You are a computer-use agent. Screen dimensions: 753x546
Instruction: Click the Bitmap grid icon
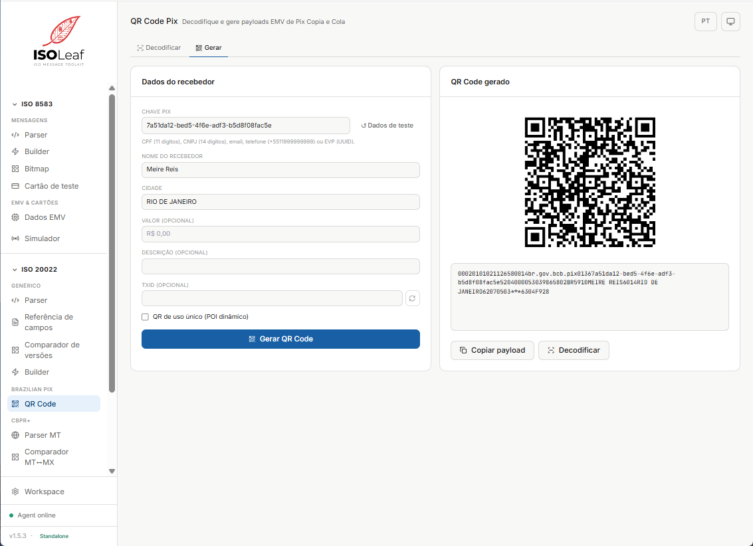pyautogui.click(x=15, y=169)
